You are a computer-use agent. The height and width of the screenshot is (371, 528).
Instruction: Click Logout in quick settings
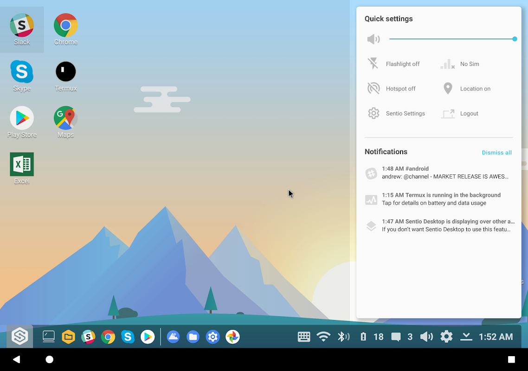pyautogui.click(x=469, y=113)
